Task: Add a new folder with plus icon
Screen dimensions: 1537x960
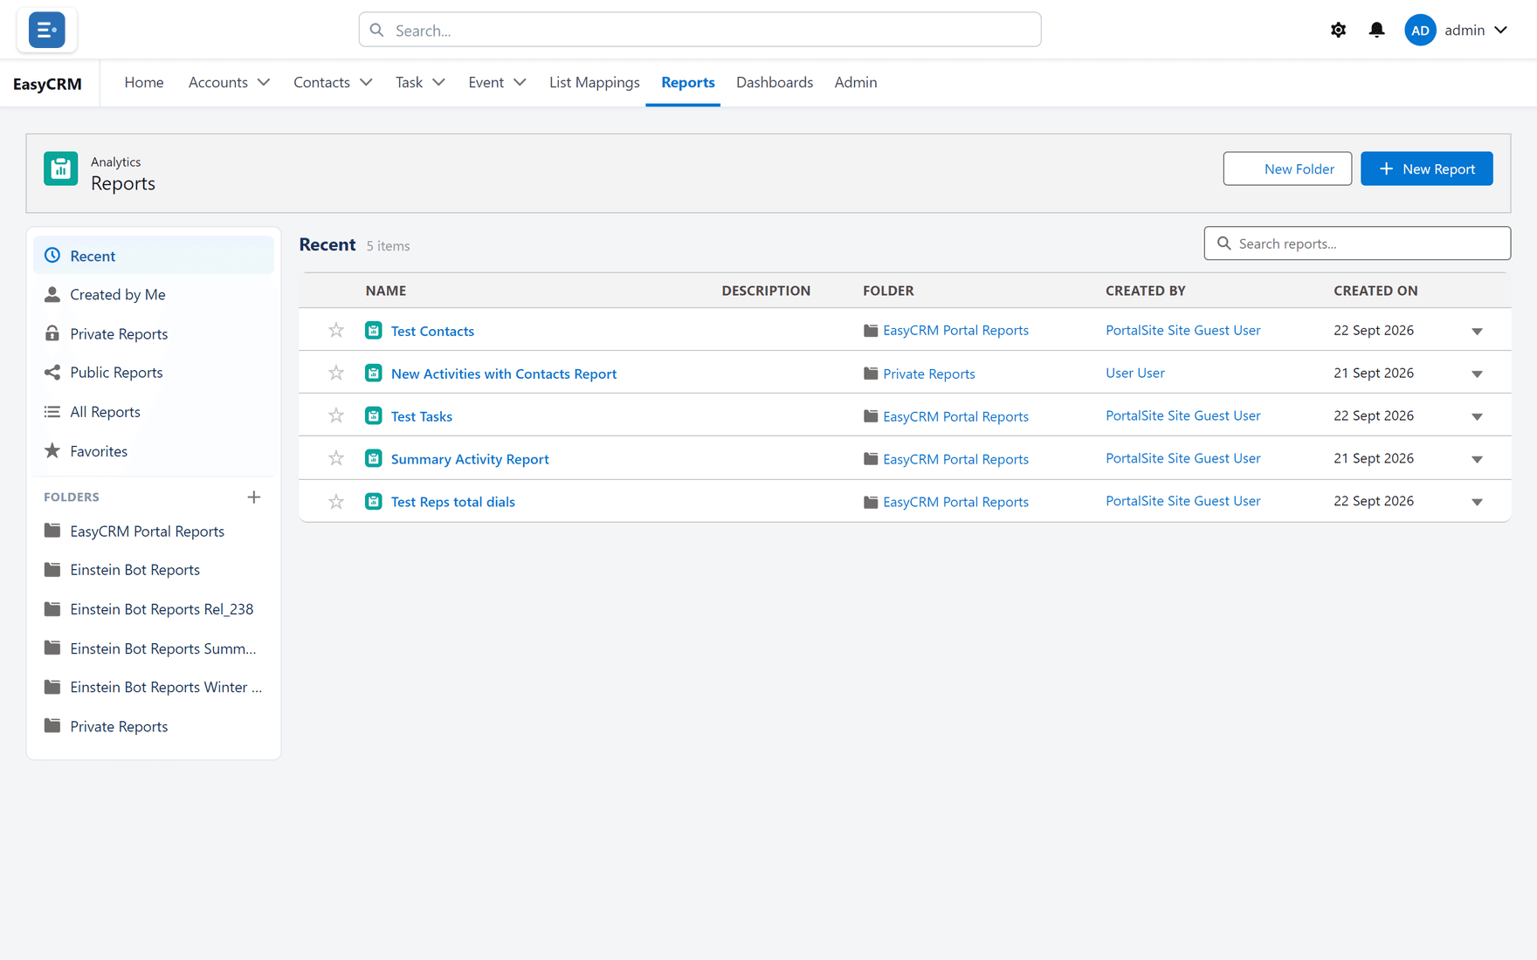Action: (x=254, y=497)
